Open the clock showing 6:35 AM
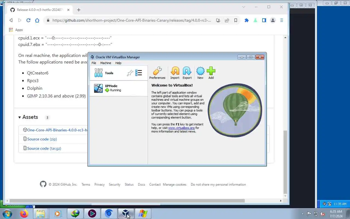 point(336,214)
